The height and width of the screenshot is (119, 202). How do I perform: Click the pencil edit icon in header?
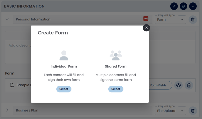(x=174, y=6)
